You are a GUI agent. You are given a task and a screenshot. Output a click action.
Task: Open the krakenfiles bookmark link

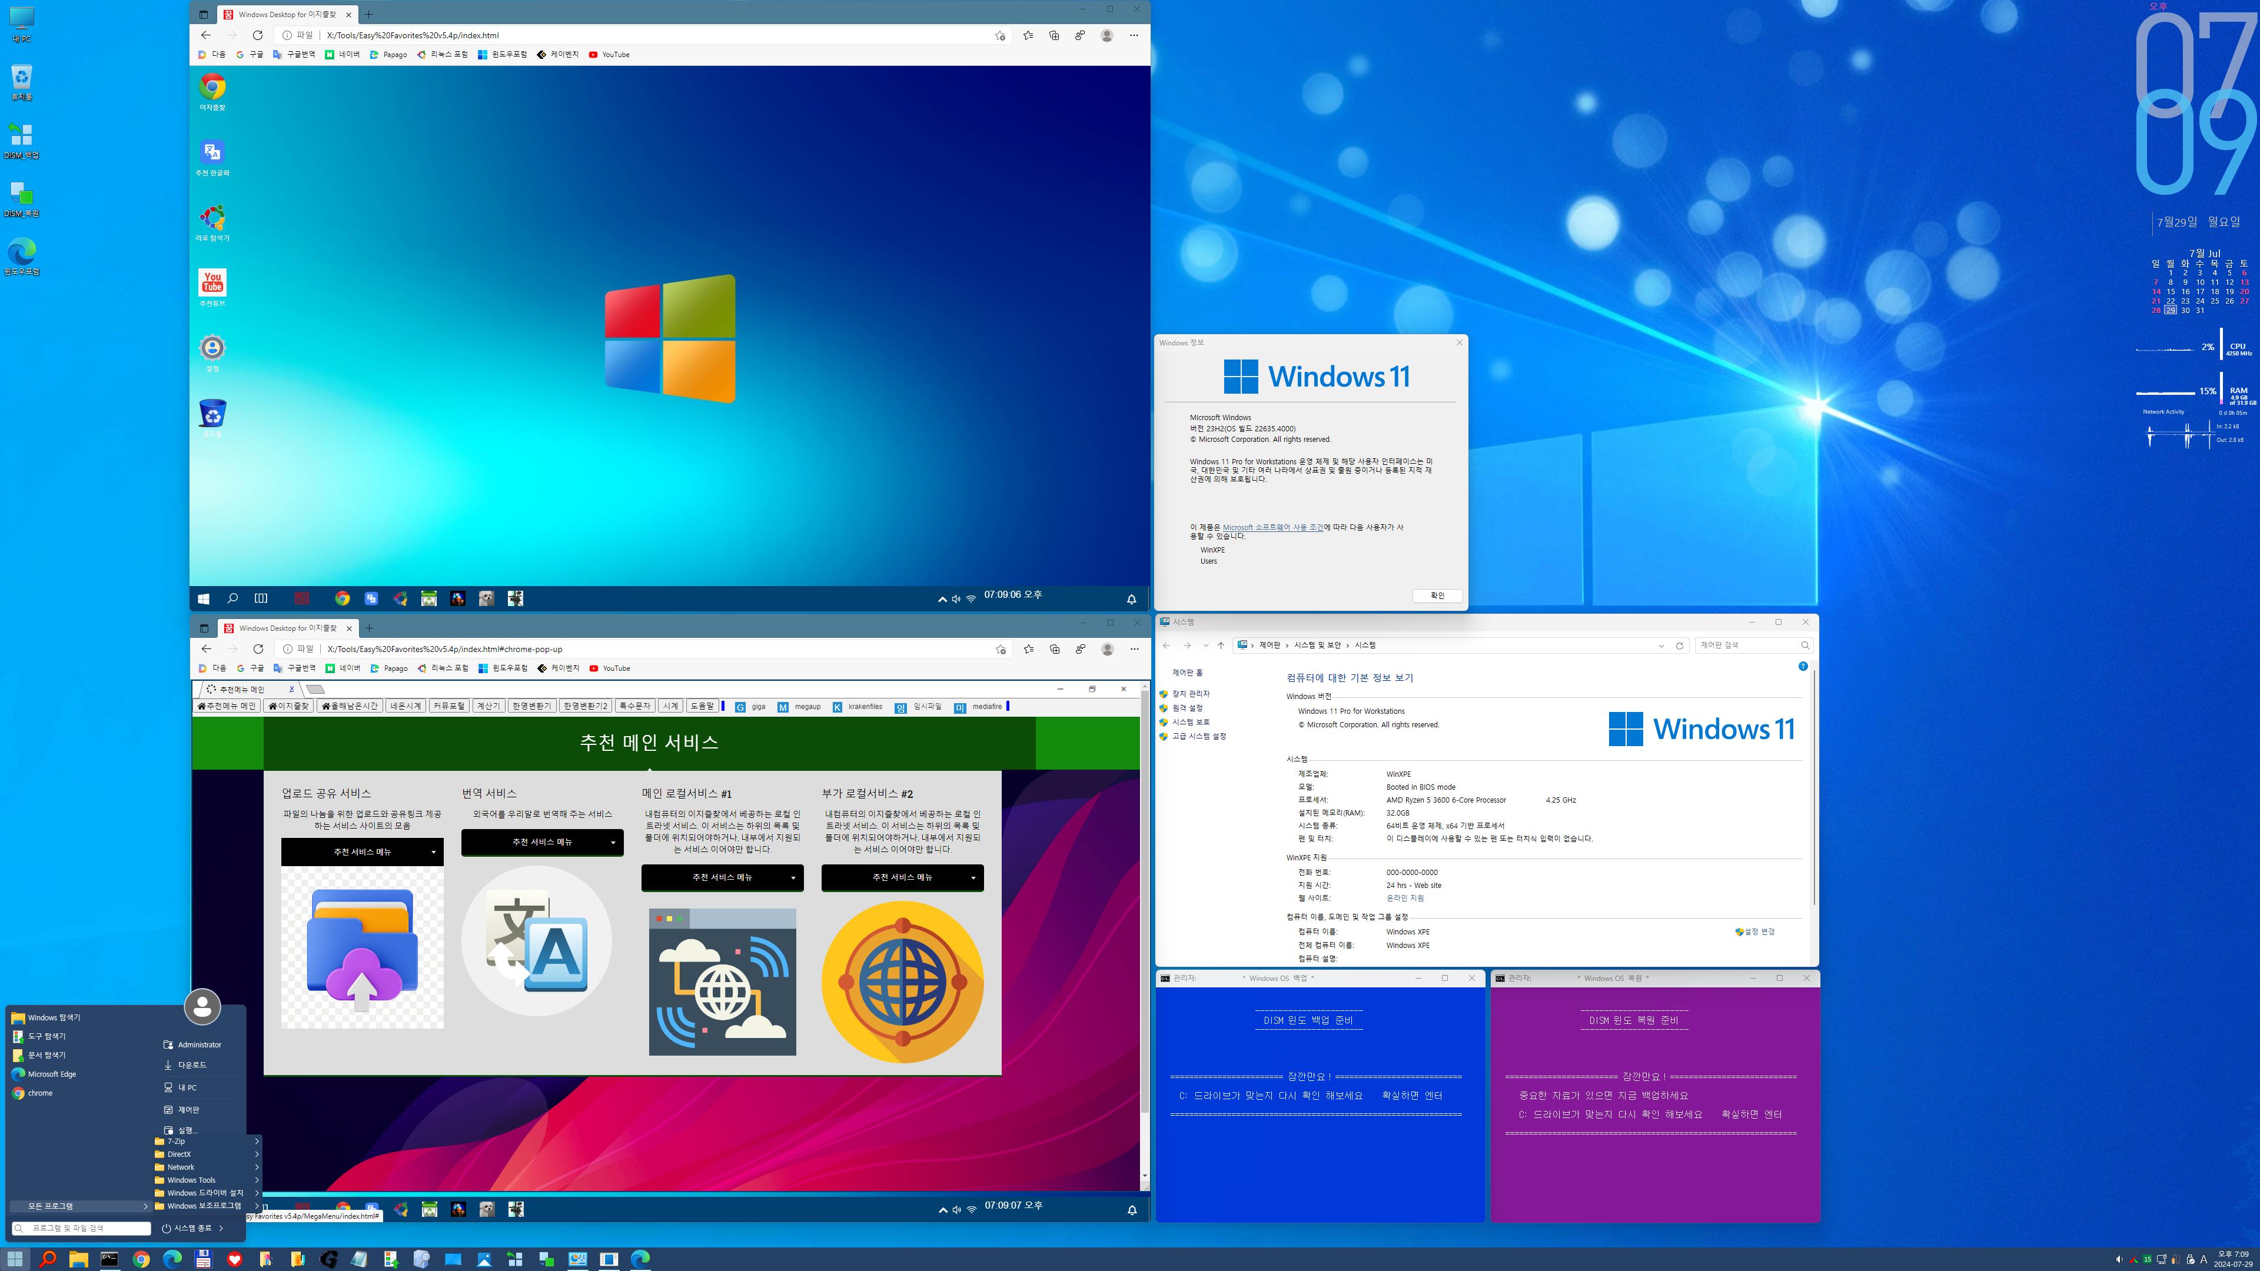[x=858, y=707]
